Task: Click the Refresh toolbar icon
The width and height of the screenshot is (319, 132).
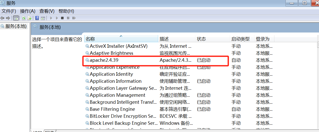Action: pos(24,18)
